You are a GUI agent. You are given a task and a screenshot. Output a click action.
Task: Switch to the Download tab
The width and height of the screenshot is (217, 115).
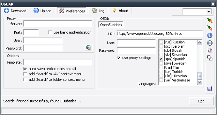[x=15, y=11]
